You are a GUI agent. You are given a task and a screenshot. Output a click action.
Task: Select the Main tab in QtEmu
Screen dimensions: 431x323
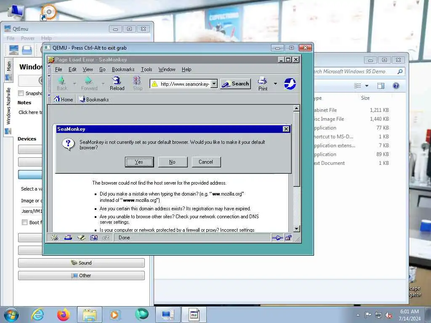(8, 70)
